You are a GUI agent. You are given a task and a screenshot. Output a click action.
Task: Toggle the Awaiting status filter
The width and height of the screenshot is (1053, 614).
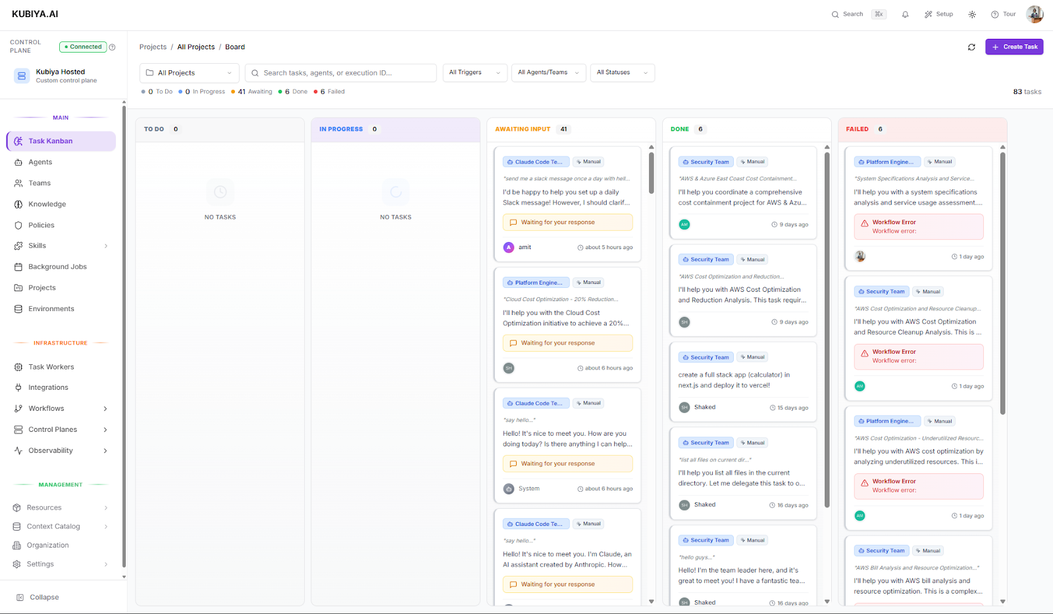251,91
